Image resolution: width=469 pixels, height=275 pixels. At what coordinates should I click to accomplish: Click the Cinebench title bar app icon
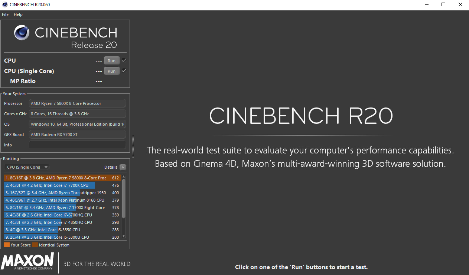4,4
